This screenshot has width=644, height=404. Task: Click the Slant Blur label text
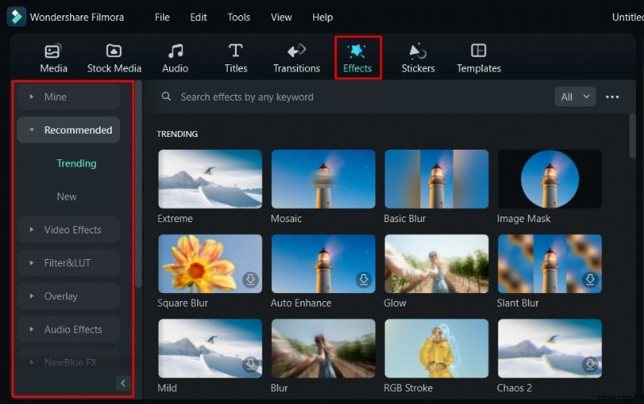[518, 303]
